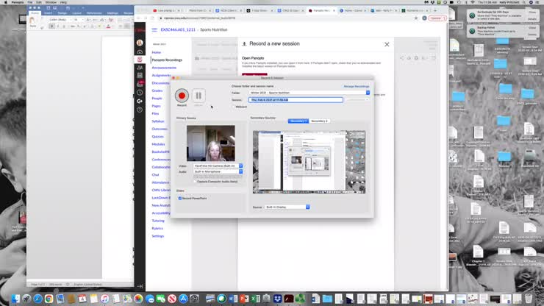Open Microsoft Word from the Dock

(x=233, y=299)
